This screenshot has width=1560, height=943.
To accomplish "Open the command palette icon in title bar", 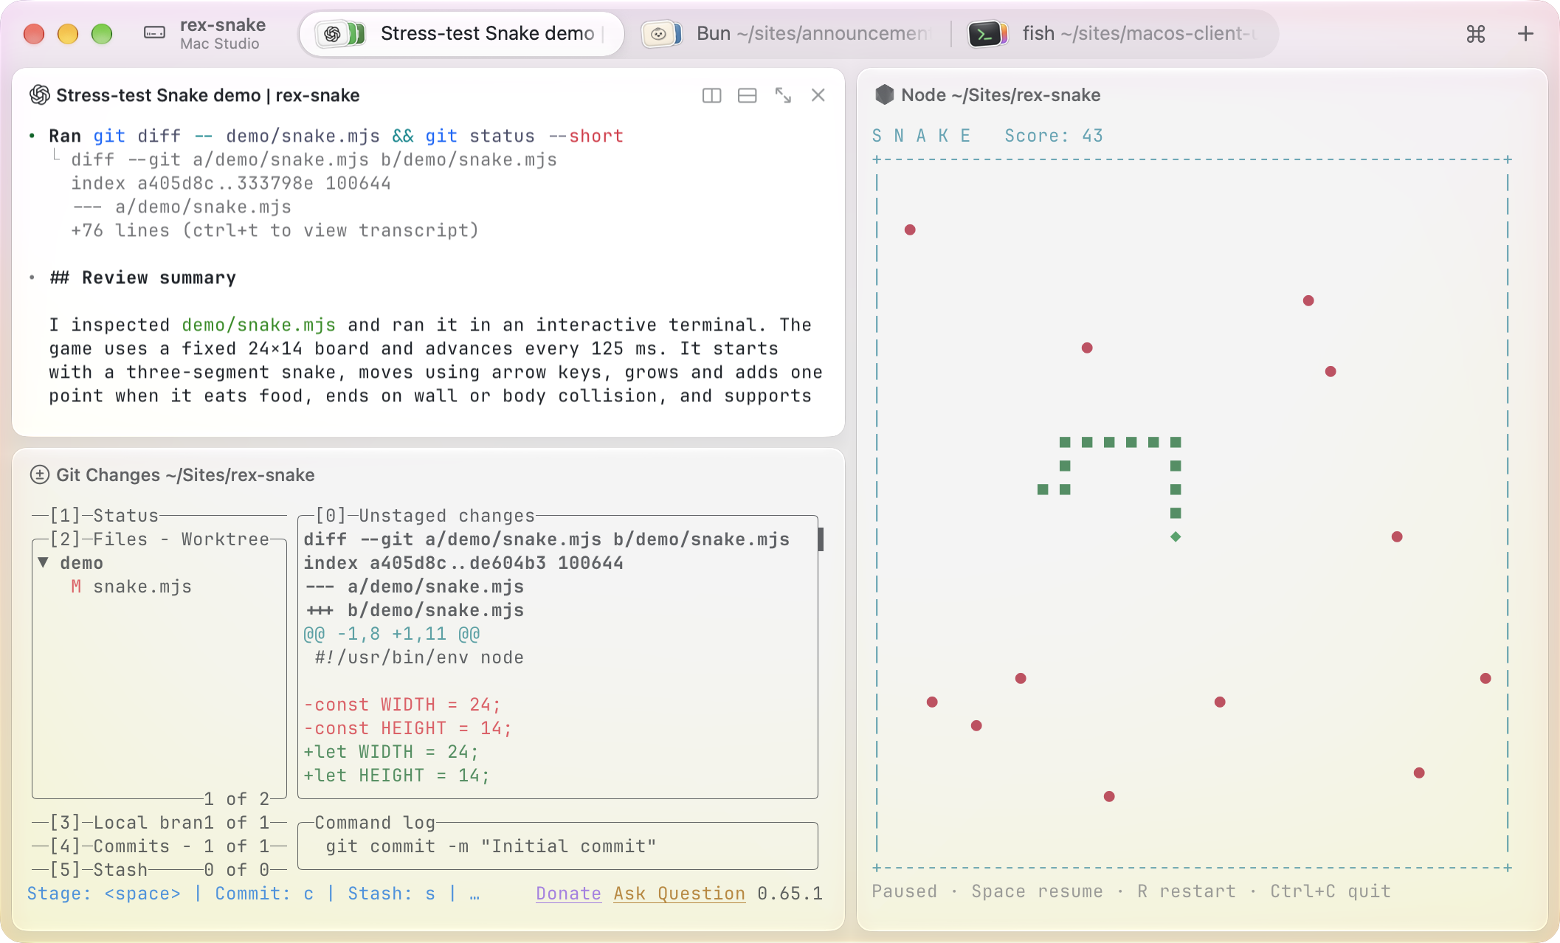I will pyautogui.click(x=1475, y=34).
